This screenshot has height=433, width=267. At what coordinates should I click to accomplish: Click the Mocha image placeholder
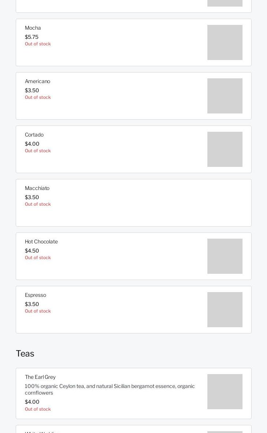(x=225, y=42)
